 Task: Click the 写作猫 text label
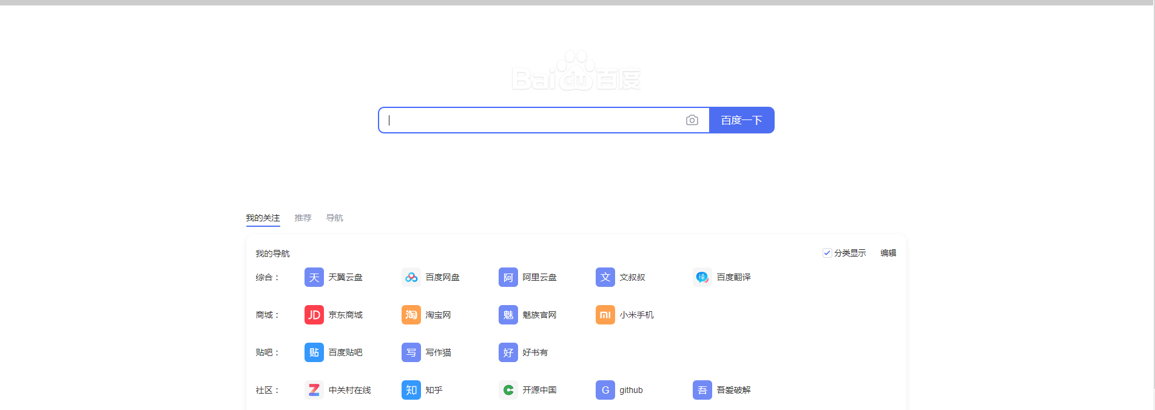(438, 352)
